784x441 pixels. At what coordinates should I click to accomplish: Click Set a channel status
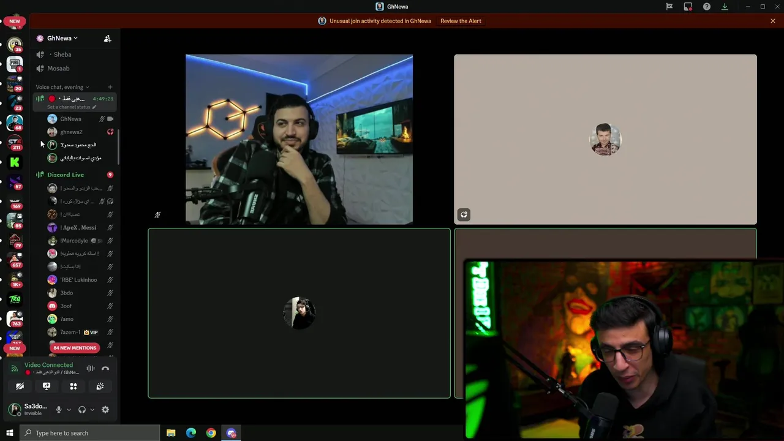(x=71, y=107)
